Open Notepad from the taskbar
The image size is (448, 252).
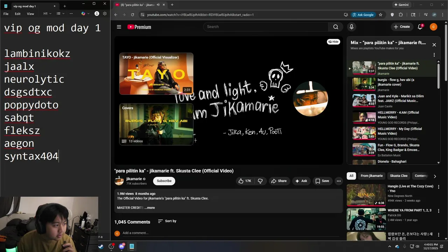coord(132,246)
